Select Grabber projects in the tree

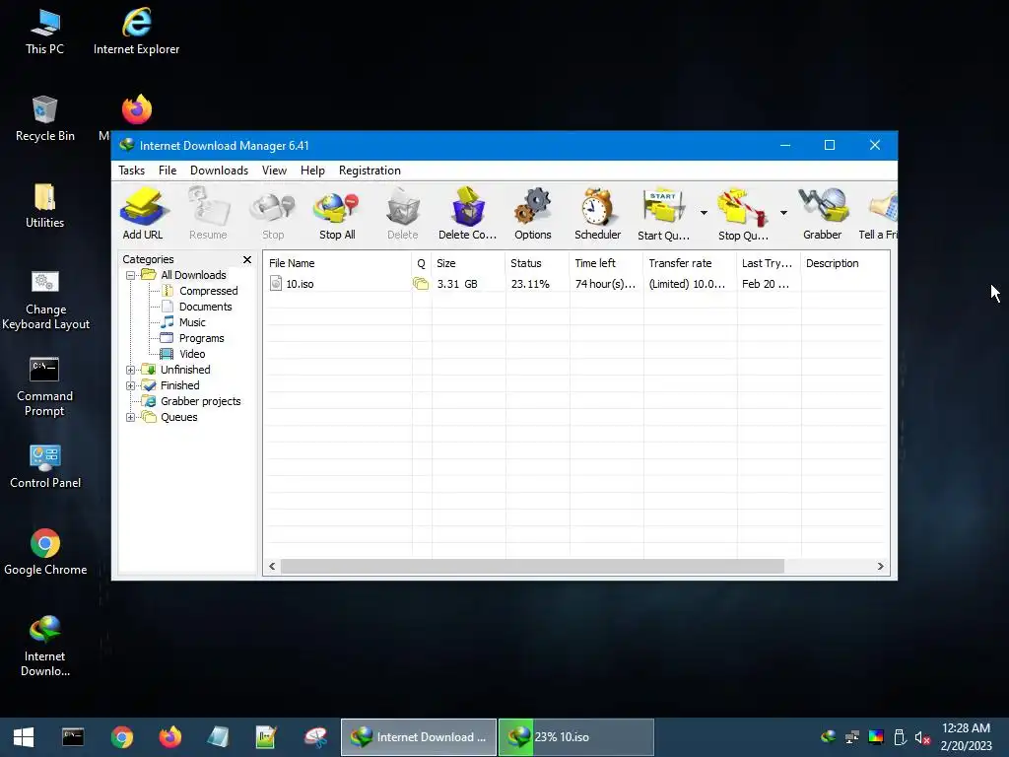pos(200,402)
